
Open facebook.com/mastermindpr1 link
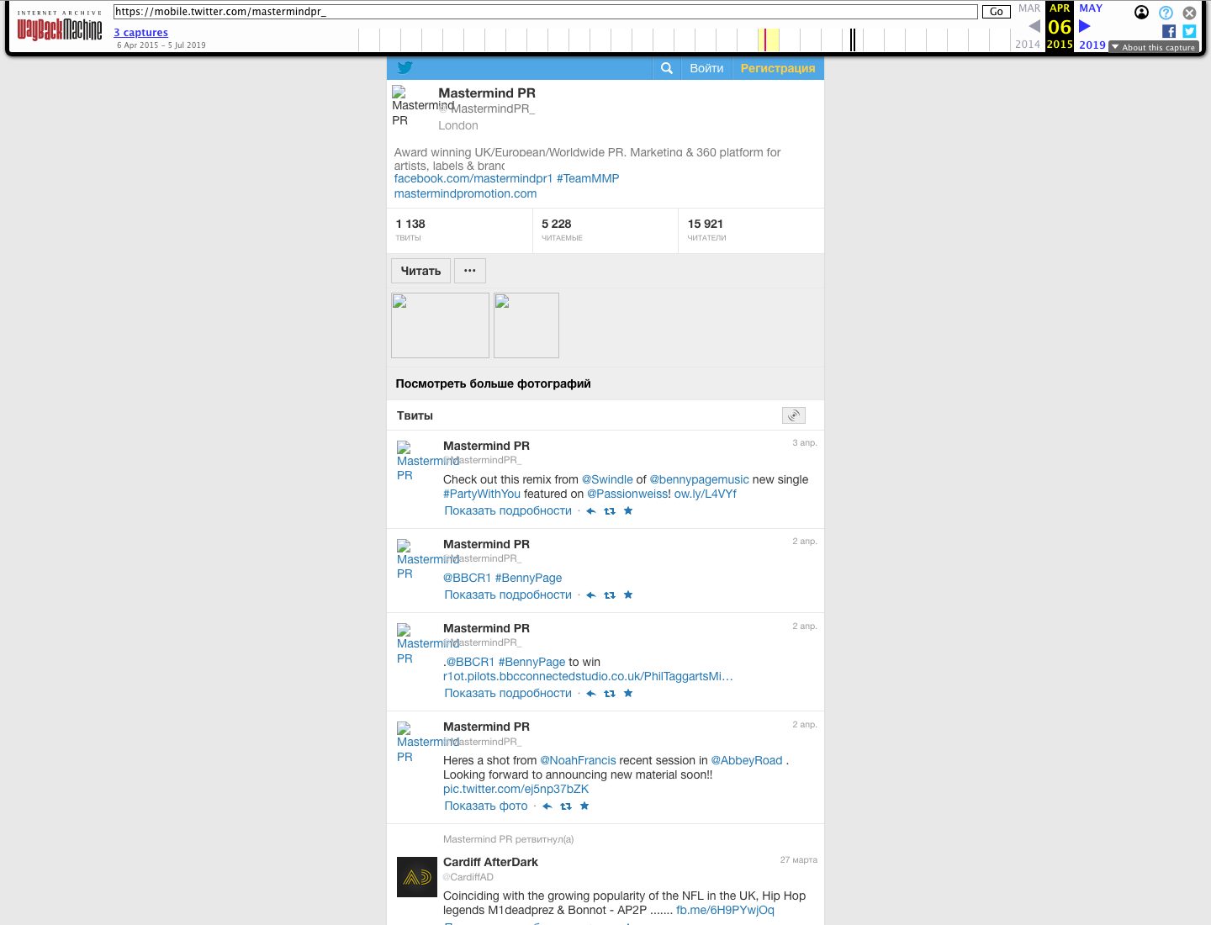[473, 178]
